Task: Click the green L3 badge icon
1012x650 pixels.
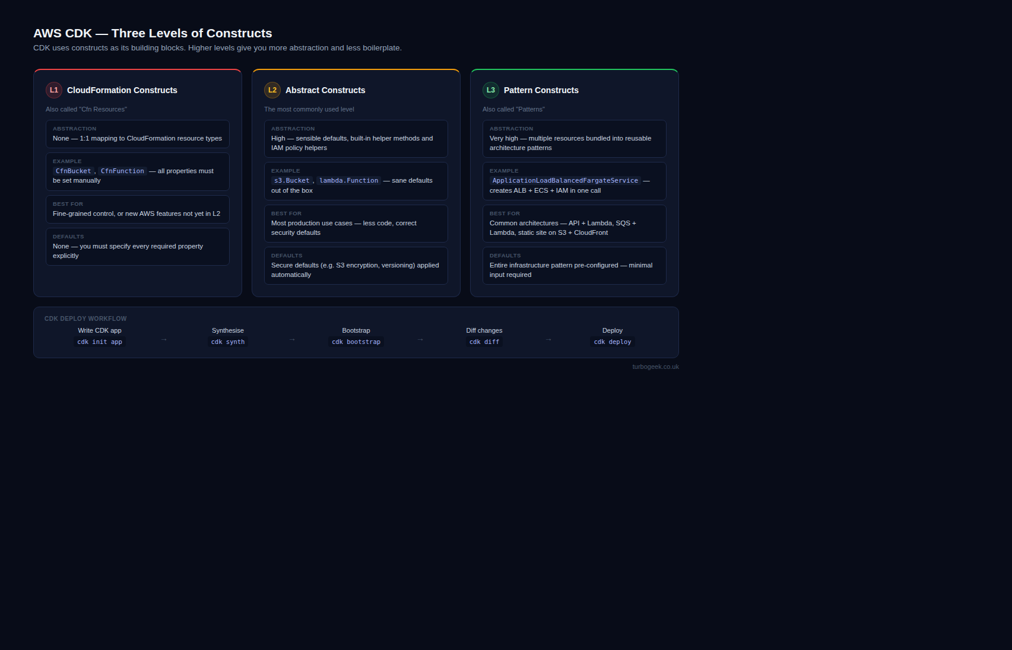Action: [491, 90]
